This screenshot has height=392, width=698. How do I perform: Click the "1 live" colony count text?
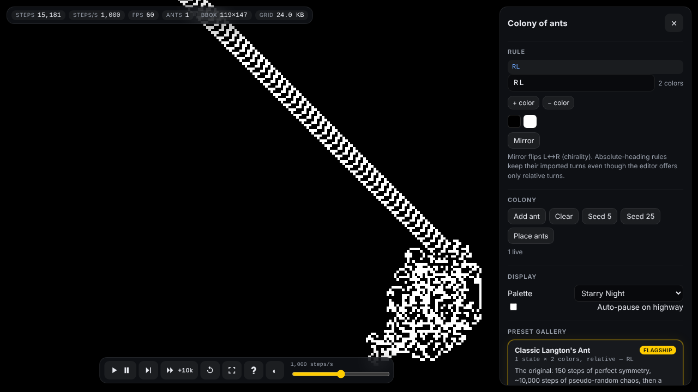point(515,252)
